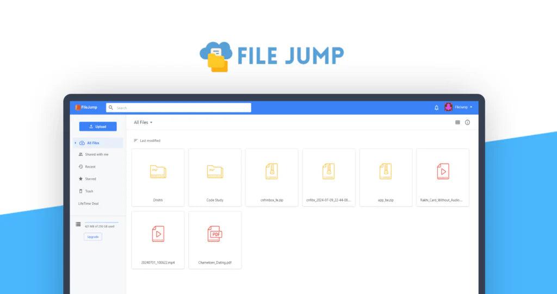Viewport: 557px width, 294px height.
Task: Play the 20240701_100622.mp4 video file
Action: pyautogui.click(x=158, y=240)
